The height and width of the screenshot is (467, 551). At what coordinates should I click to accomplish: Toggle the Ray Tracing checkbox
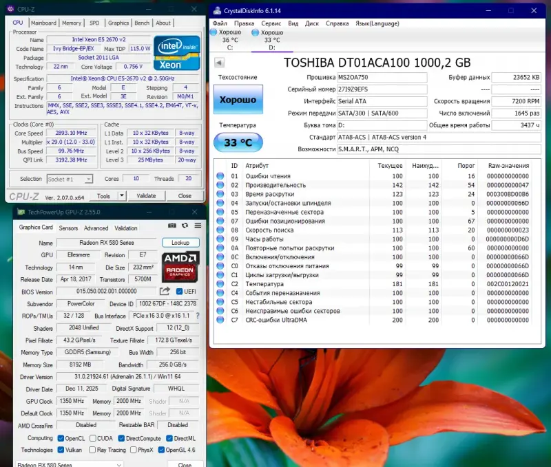92,450
